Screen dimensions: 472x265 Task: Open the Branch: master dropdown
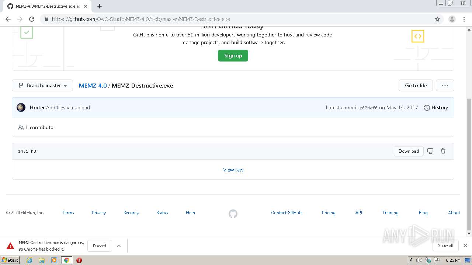coord(42,85)
